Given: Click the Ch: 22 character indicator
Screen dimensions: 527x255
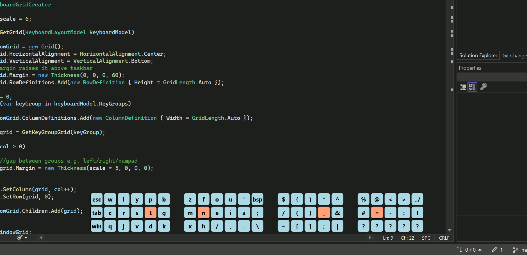Looking at the screenshot, I should click(407, 238).
